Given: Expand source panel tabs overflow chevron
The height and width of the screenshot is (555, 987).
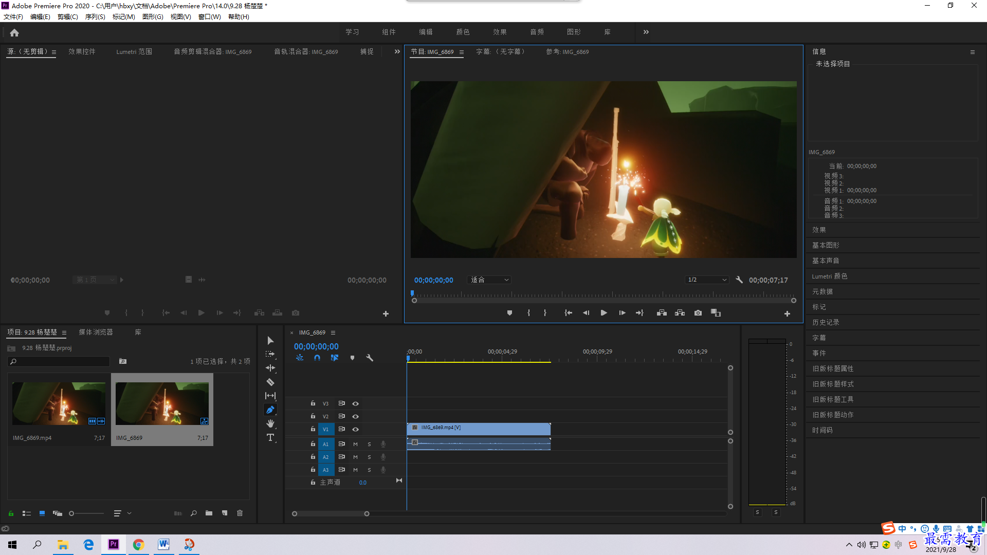Looking at the screenshot, I should pos(397,51).
